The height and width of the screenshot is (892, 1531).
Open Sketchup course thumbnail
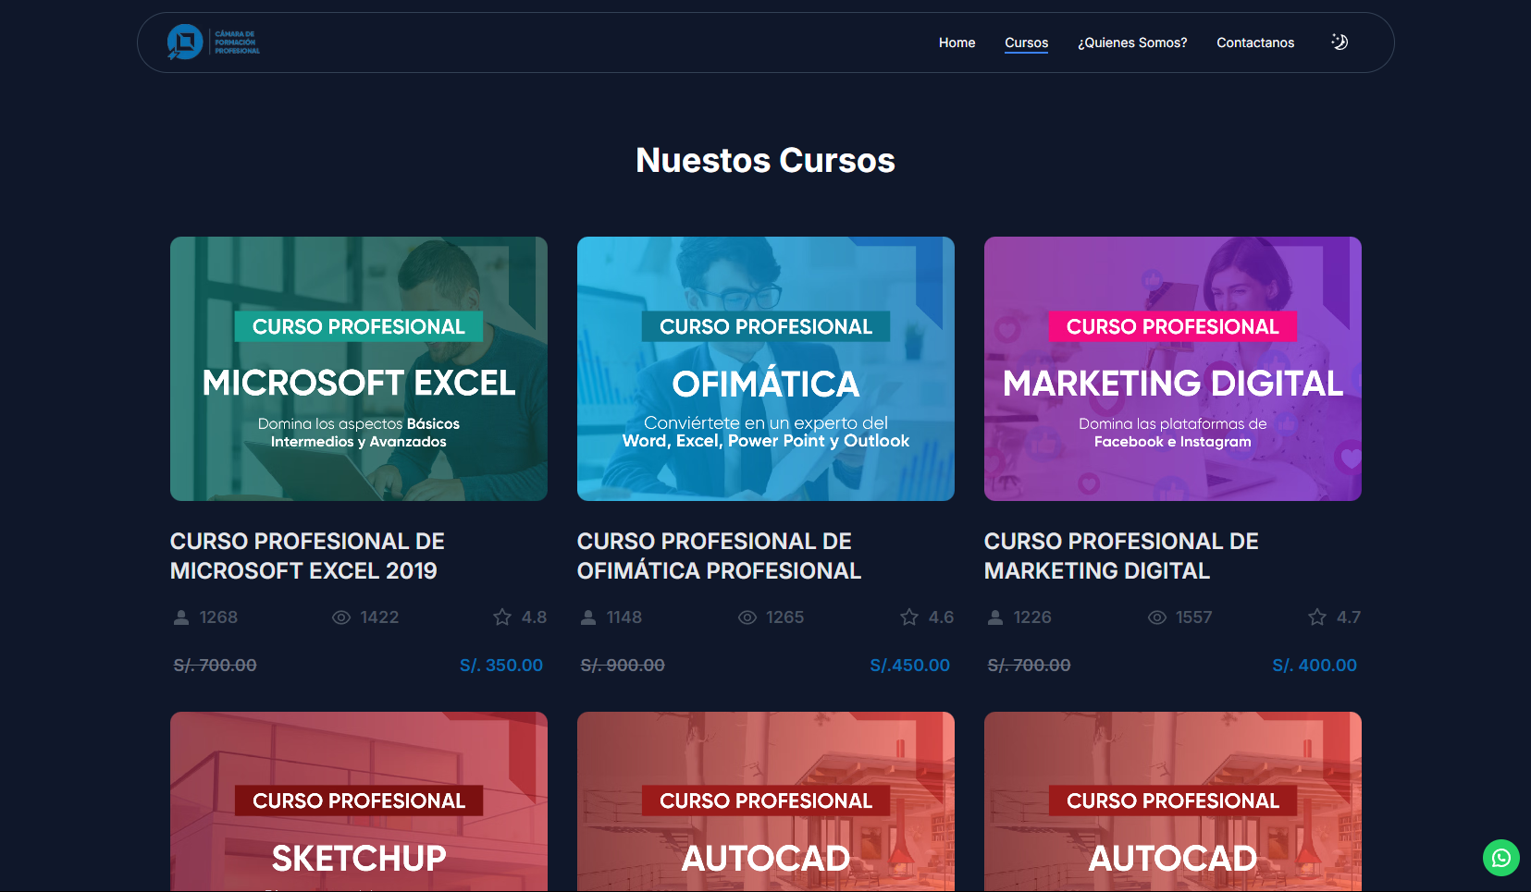pyautogui.click(x=359, y=801)
